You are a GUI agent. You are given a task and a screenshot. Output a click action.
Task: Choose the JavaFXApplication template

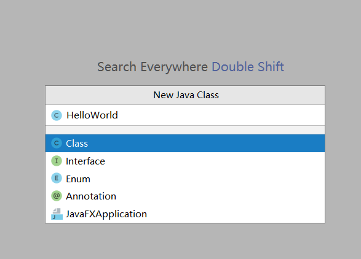tap(185, 214)
